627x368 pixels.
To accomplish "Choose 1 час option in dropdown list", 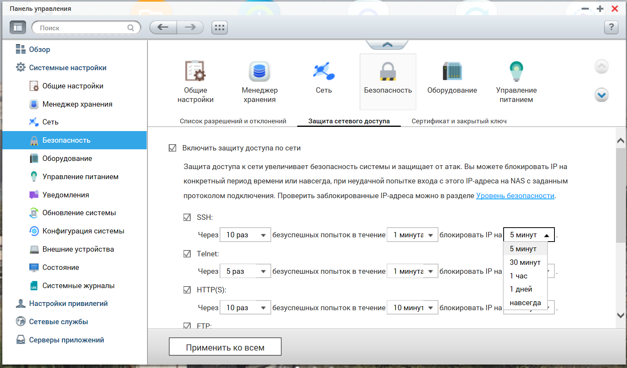I will [x=525, y=276].
